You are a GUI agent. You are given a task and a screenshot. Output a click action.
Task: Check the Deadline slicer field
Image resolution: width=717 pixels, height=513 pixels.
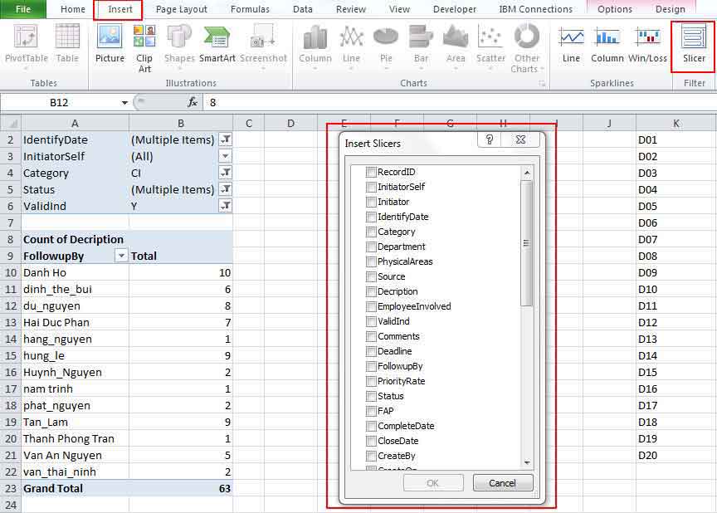click(x=371, y=352)
